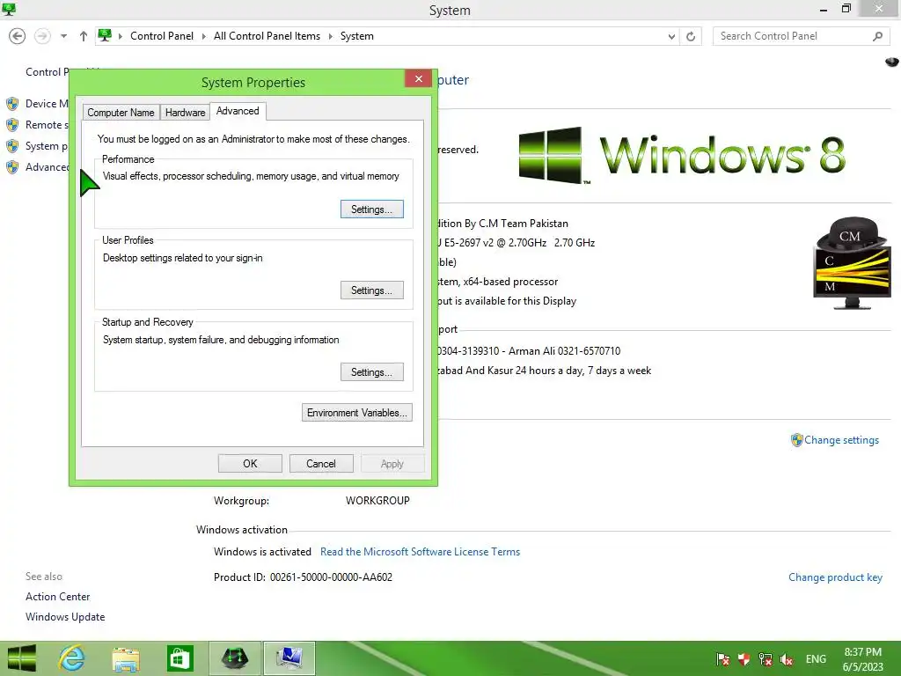Open File Explorer from taskbar
901x676 pixels.
126,658
